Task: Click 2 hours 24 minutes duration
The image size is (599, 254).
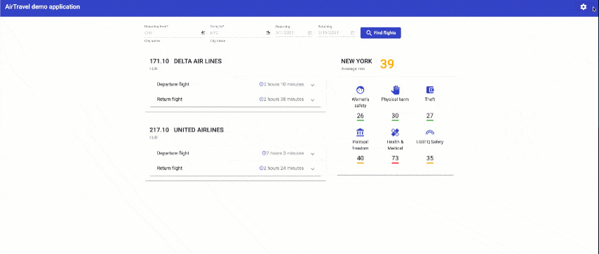Action: pos(283,168)
